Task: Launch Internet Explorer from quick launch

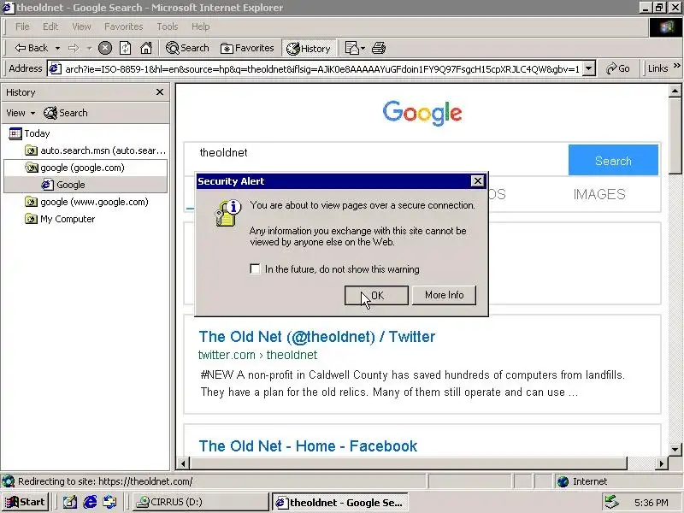Action: tap(91, 502)
